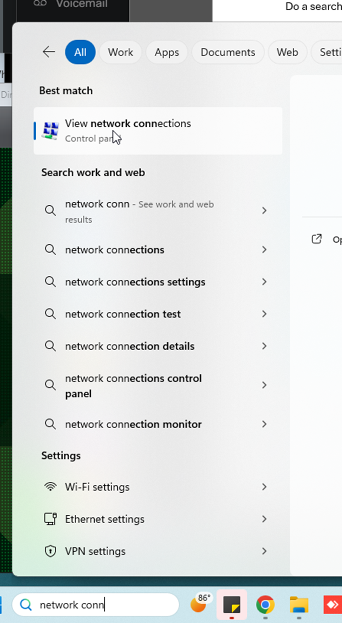
Task: Expand 'network connection monitor' chevron
Action: (265, 424)
